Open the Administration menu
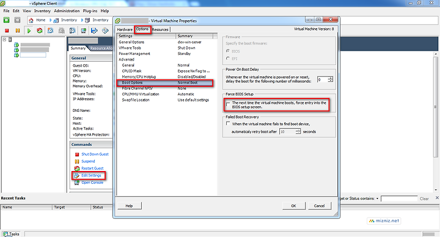Screen dimensions: 440x237 67,11
